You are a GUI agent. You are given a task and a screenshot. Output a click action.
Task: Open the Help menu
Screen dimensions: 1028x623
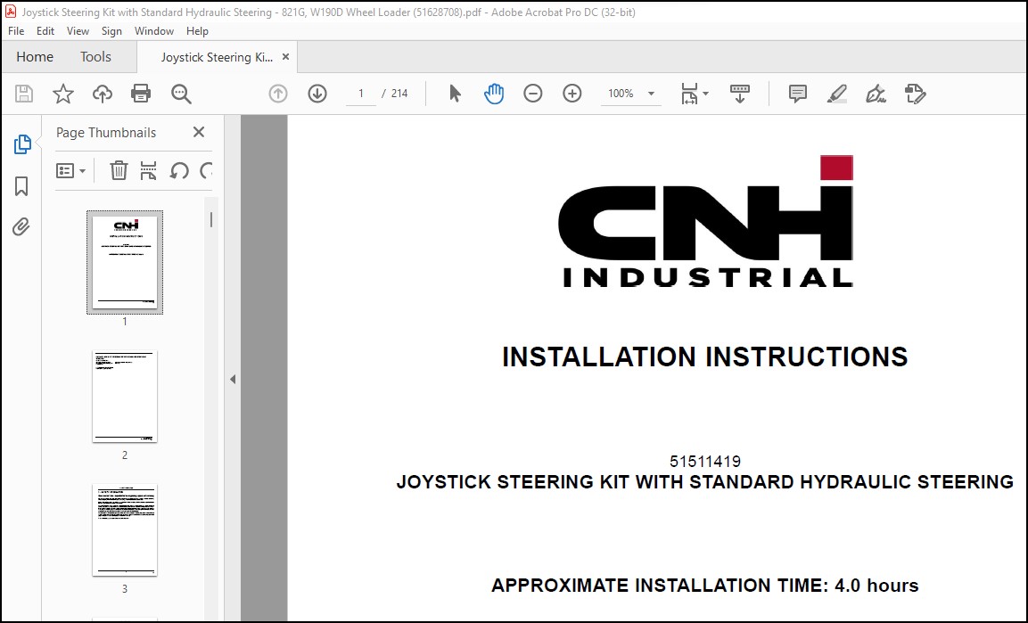click(x=197, y=31)
